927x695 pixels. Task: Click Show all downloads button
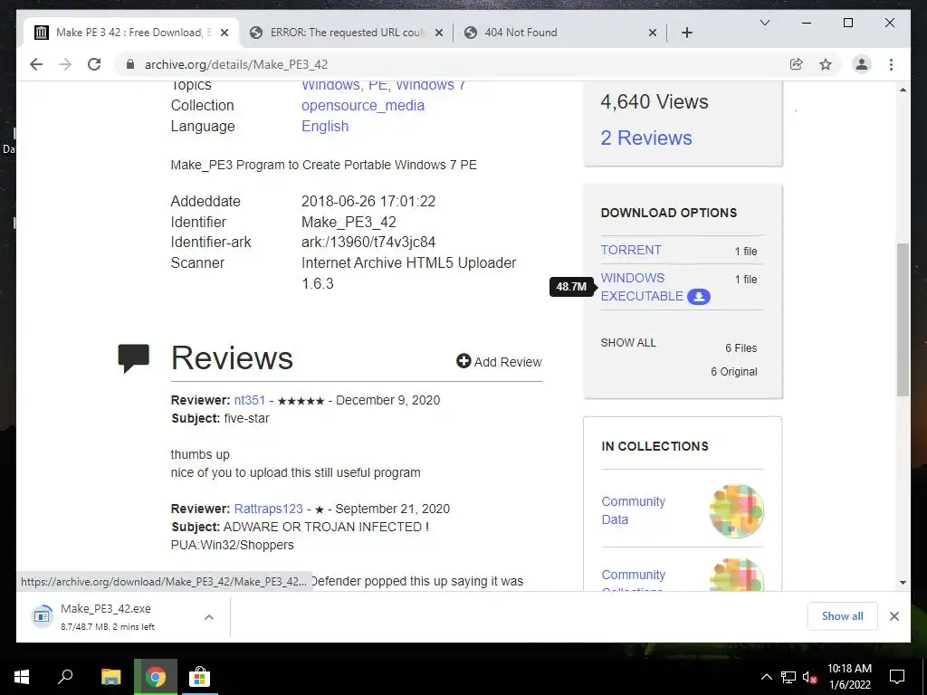tap(842, 616)
